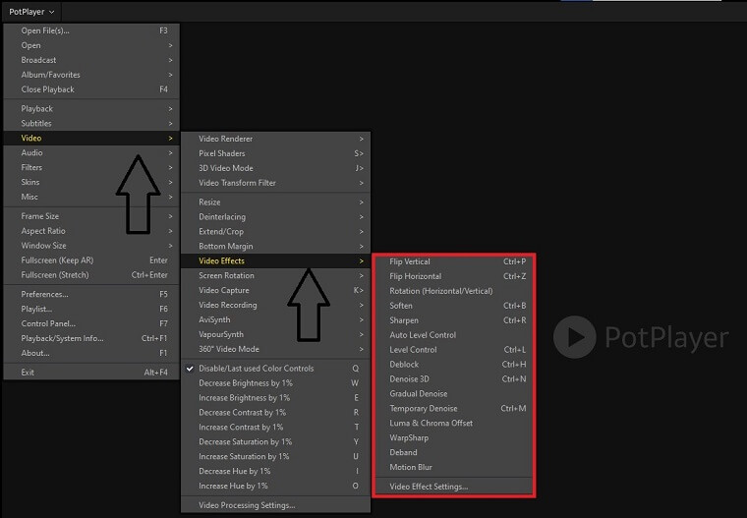
Task: Select Decrease Hue by 1%
Action: (275, 471)
